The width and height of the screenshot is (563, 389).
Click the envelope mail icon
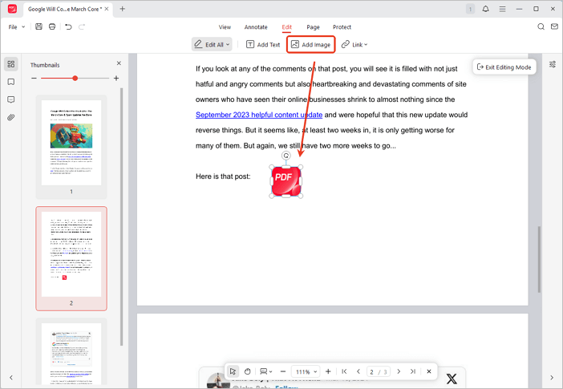pos(554,26)
